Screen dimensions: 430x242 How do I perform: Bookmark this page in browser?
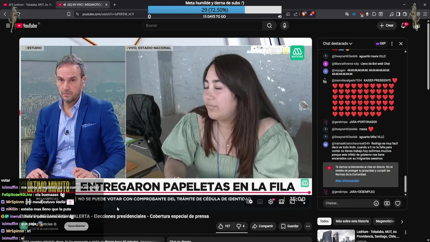pos(69,14)
